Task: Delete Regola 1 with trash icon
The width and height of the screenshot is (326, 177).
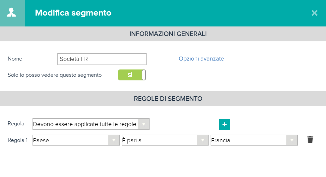Action: coord(310,139)
